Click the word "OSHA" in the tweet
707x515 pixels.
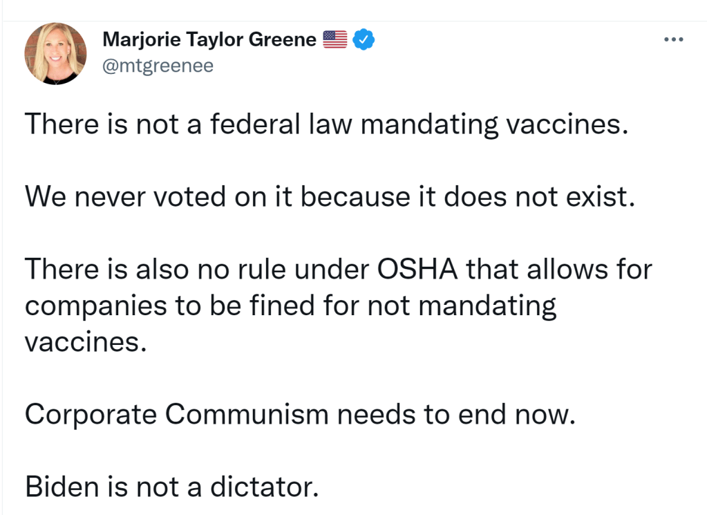[x=417, y=269]
